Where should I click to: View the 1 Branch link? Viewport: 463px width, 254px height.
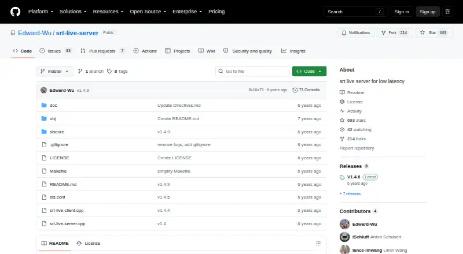tap(91, 72)
